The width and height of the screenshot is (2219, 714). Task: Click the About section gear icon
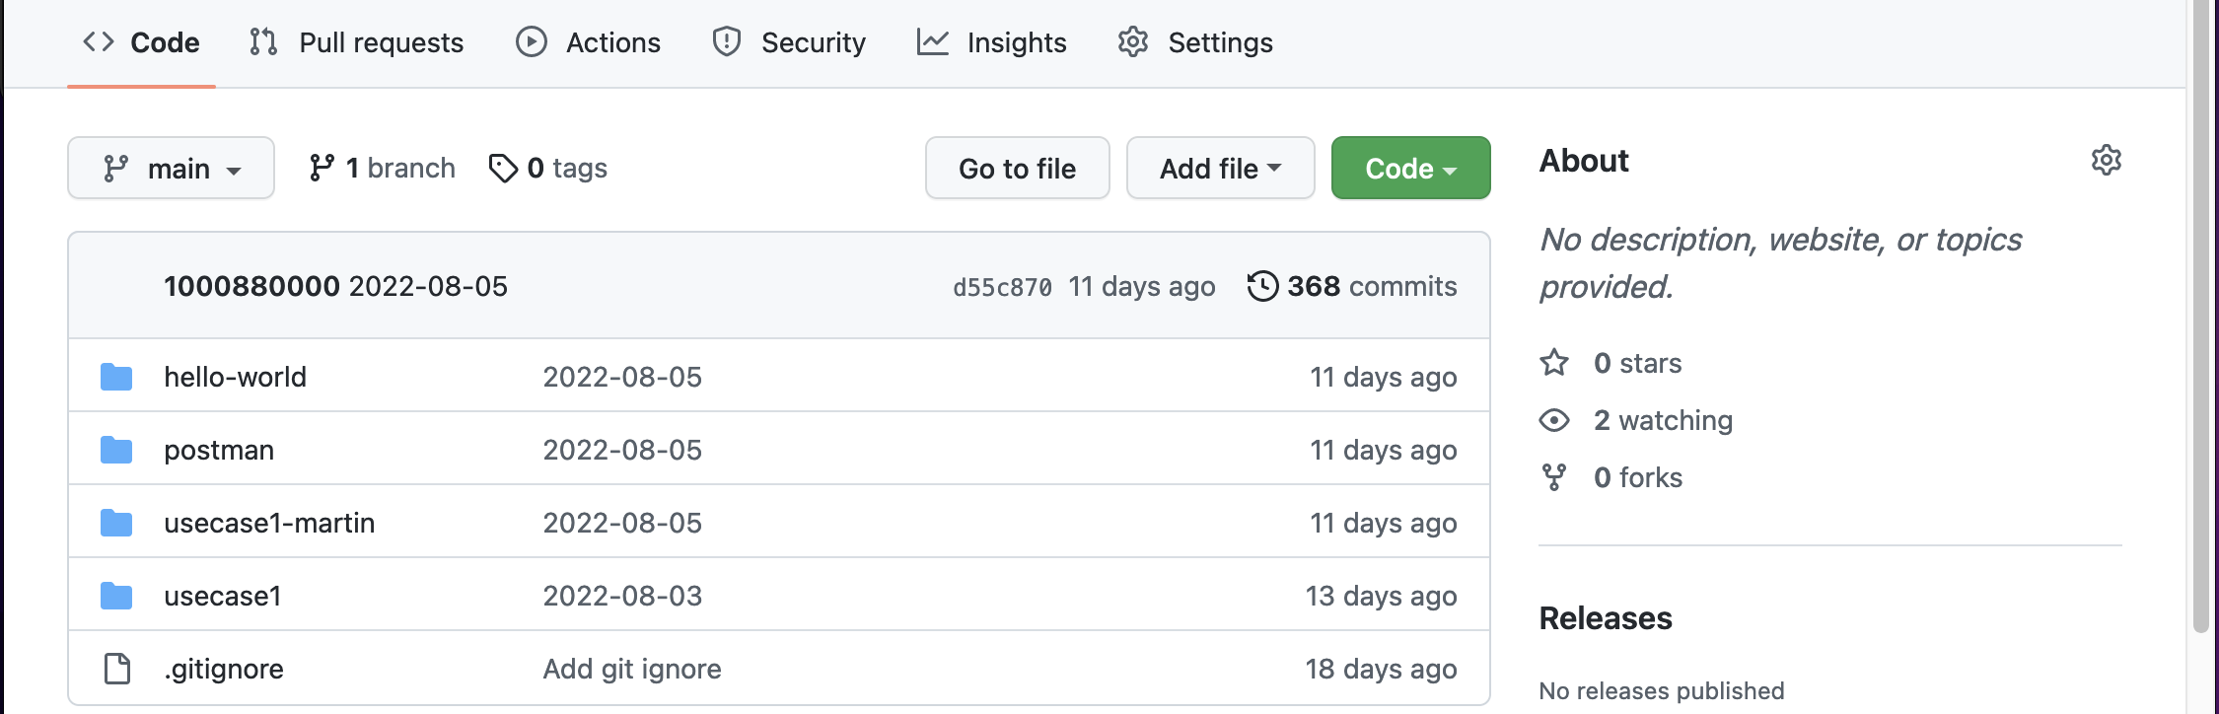tap(2106, 160)
